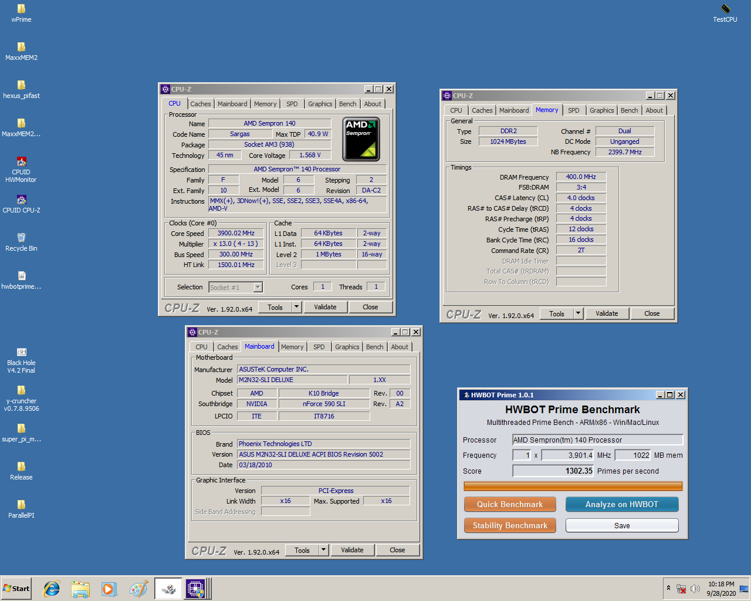Launch CPUID CPU-Z desktop shortcut
The image size is (751, 601).
point(21,204)
